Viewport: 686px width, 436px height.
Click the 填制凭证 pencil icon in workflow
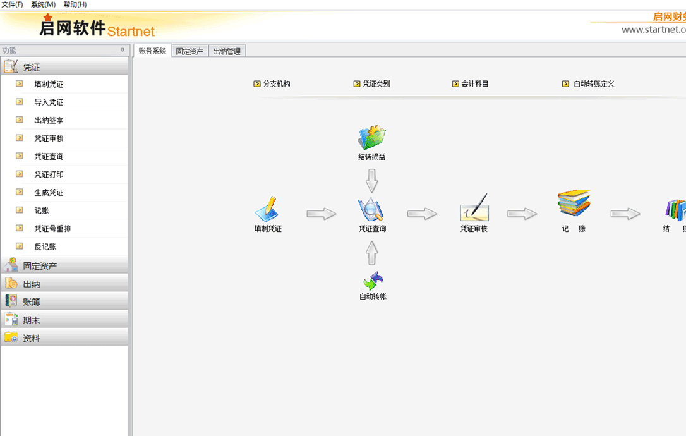point(267,209)
